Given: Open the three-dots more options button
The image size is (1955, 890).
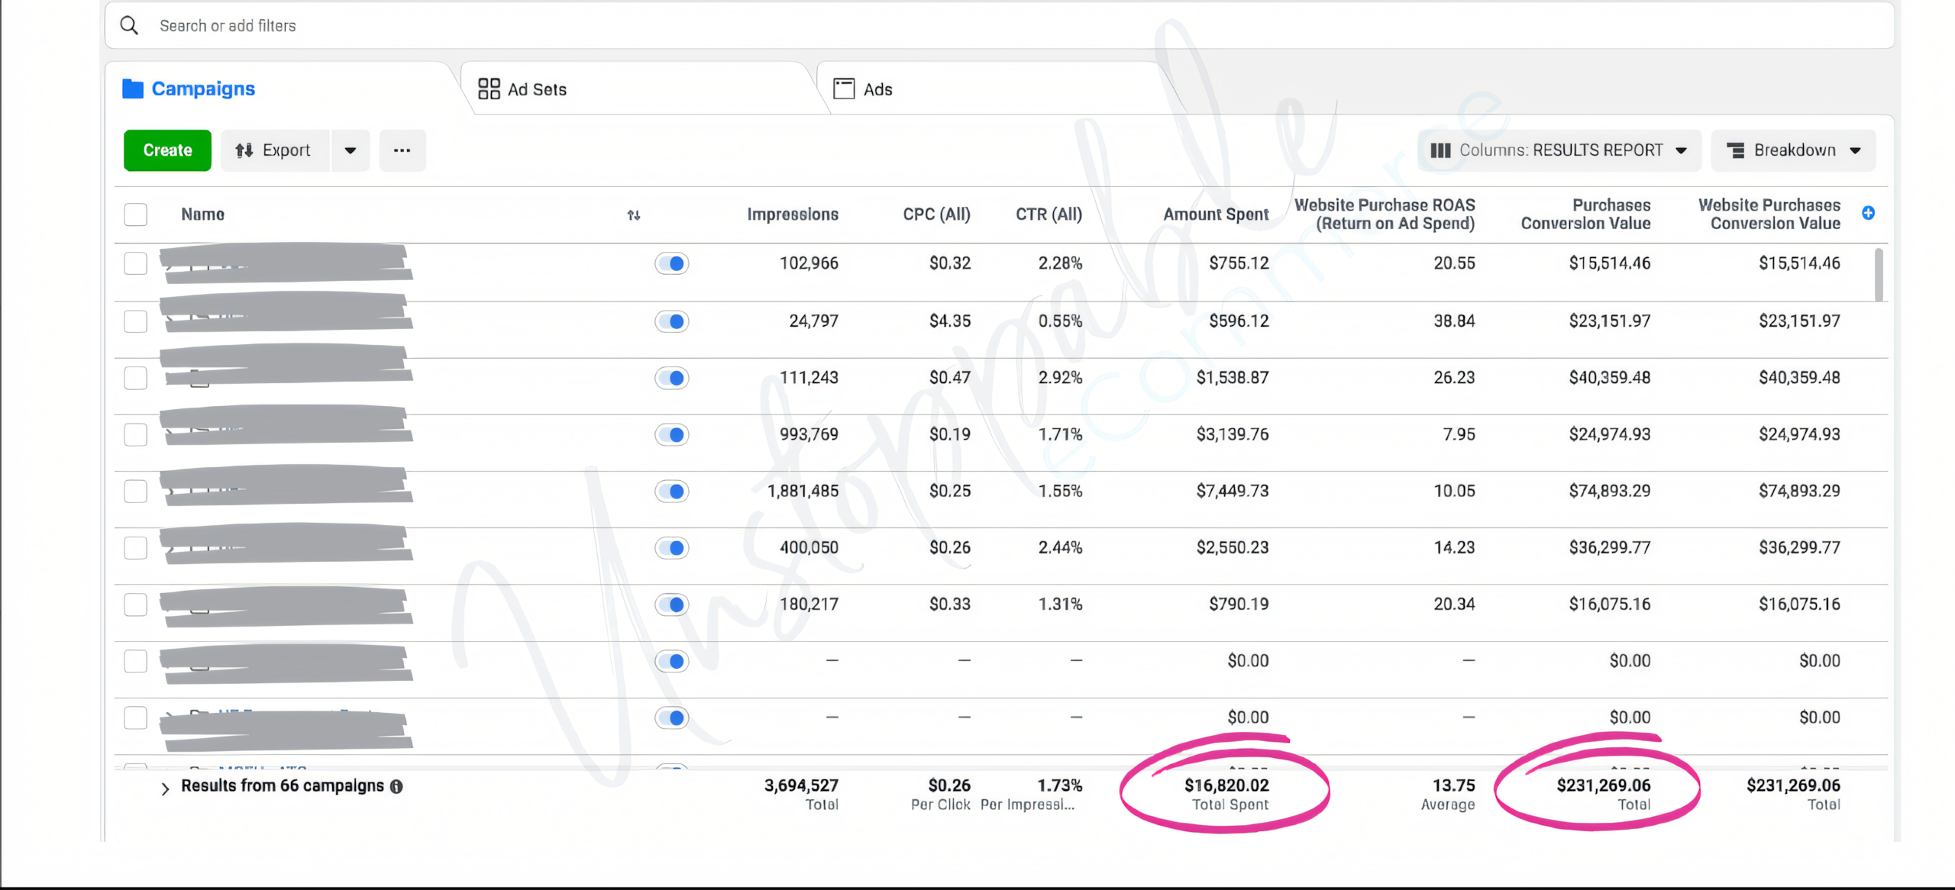Looking at the screenshot, I should pyautogui.click(x=402, y=150).
